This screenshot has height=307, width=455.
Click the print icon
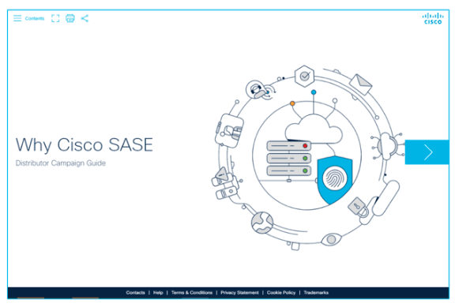(x=70, y=18)
